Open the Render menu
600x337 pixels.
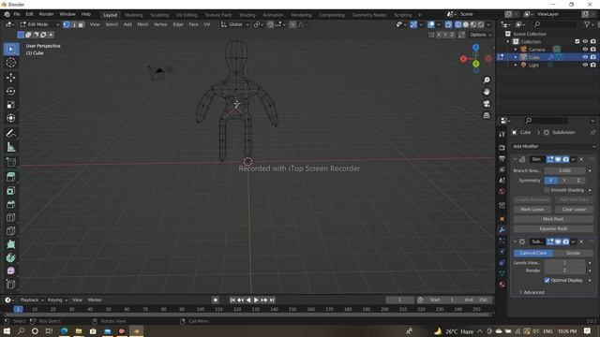(46, 14)
